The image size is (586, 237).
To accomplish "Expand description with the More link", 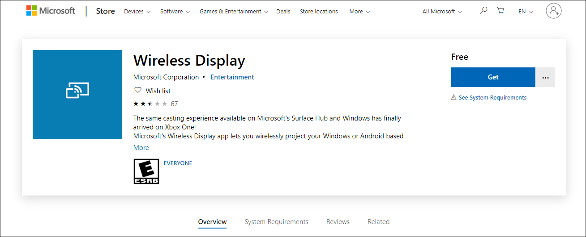I will (x=141, y=148).
